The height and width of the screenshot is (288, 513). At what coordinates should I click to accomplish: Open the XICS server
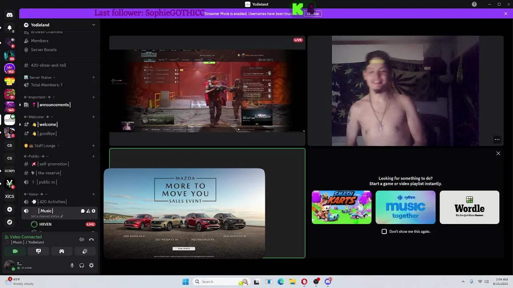pyautogui.click(x=10, y=196)
